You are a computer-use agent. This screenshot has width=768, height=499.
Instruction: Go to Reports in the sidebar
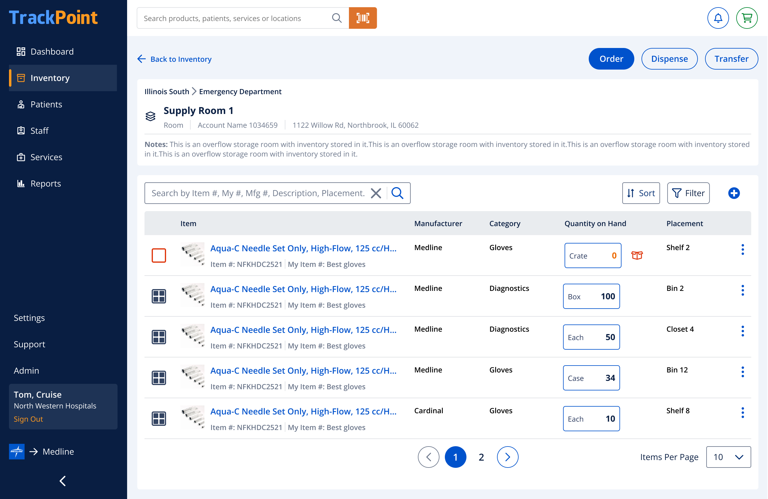point(46,183)
